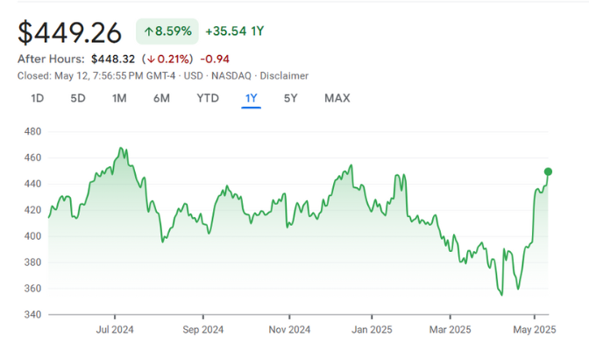Click the Sep 2024 axis label
589x350 pixels.
(202, 330)
